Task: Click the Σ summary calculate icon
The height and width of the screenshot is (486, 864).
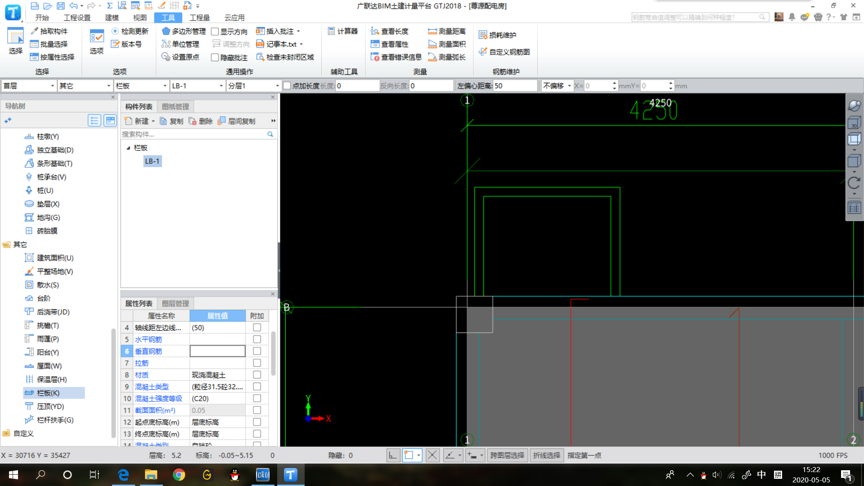Action: pos(109,6)
